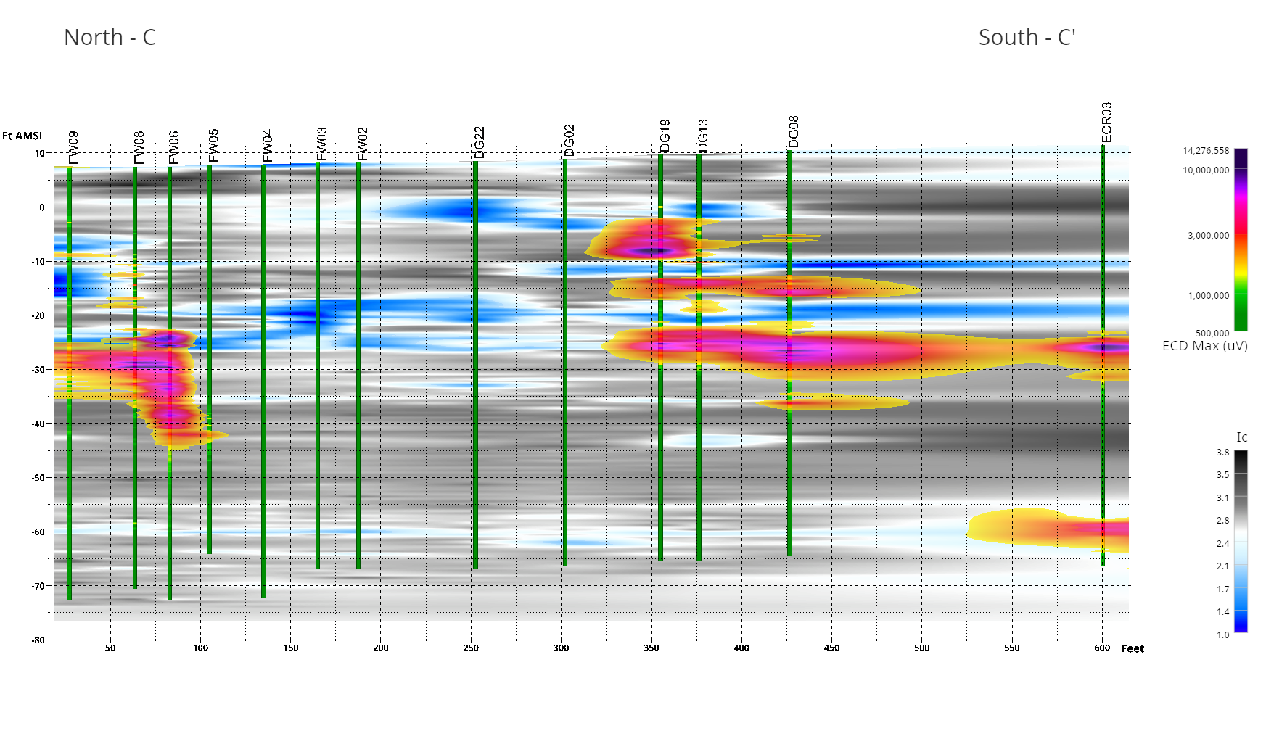Click the 14,276,558 legend value

[x=1206, y=151]
